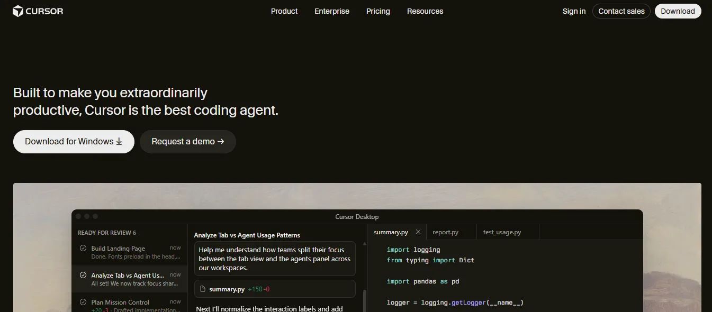Viewport: 712px width, 312px height.
Task: Click the check circle icon beside Build Landing Page
Action: pyautogui.click(x=83, y=248)
